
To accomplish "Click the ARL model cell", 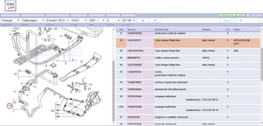I will [236, 51].
